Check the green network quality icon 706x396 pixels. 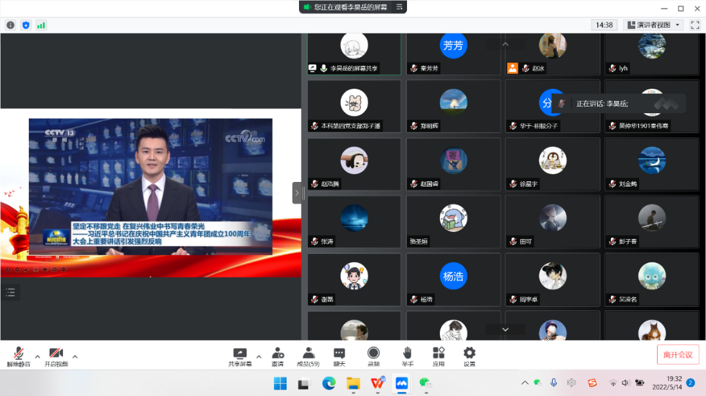coord(41,25)
